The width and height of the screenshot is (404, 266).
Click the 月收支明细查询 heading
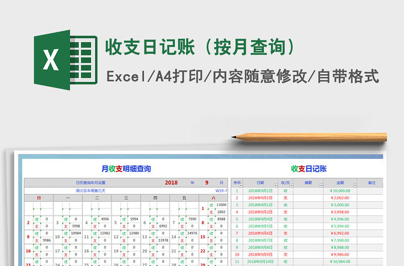click(126, 169)
